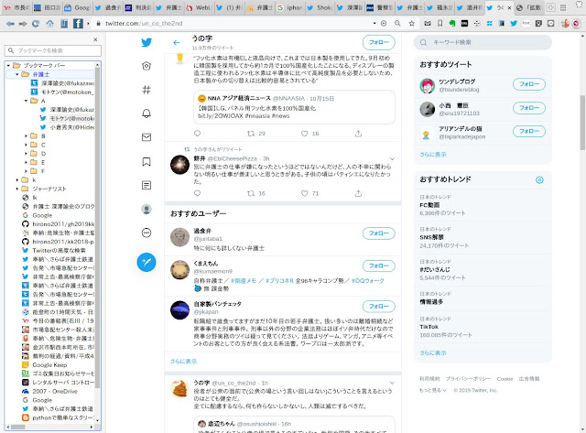The image size is (586, 433).
Task: Switch to the iphon browser tab
Action: click(290, 7)
